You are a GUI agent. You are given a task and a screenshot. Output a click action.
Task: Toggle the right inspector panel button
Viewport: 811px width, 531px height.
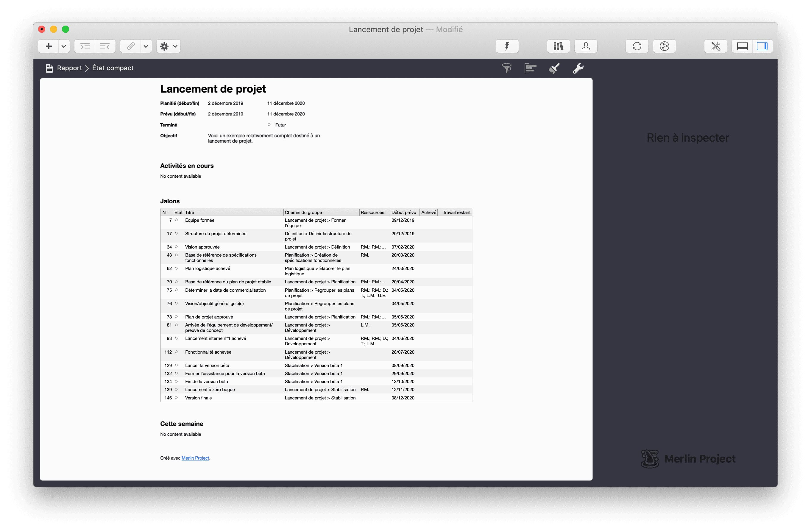pos(762,46)
